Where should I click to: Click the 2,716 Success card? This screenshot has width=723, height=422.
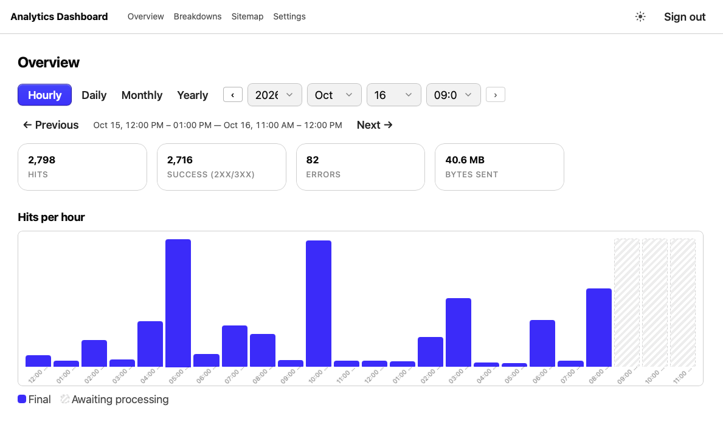pyautogui.click(x=222, y=167)
